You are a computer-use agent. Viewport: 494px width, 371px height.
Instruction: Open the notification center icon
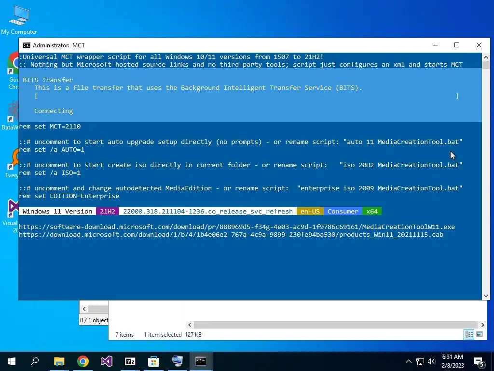pyautogui.click(x=479, y=362)
